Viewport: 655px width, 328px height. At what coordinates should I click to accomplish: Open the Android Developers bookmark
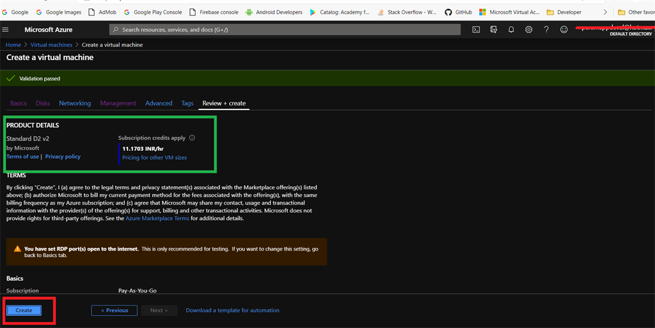tap(274, 12)
